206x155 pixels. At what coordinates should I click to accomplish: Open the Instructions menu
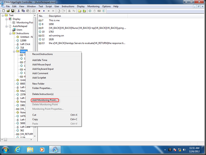68,6
